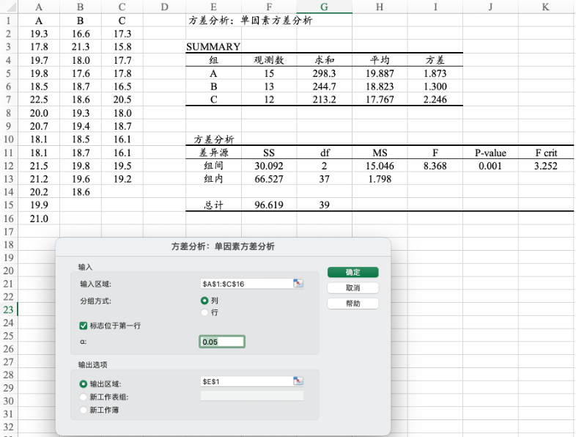Toggle the 标志位于第一行 checkbox
The image size is (576, 437).
coord(83,325)
